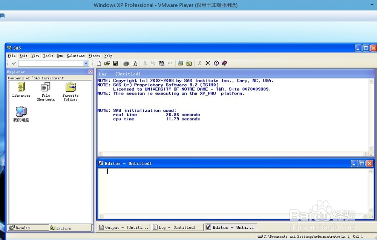Click the Cut scissors icon
Screen dimensions: 377x240
(145, 63)
